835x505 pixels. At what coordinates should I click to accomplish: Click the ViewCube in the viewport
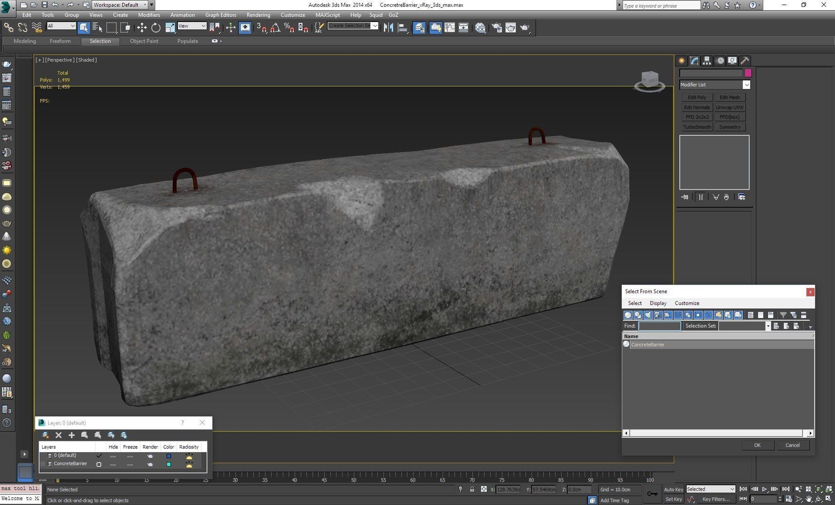[650, 81]
